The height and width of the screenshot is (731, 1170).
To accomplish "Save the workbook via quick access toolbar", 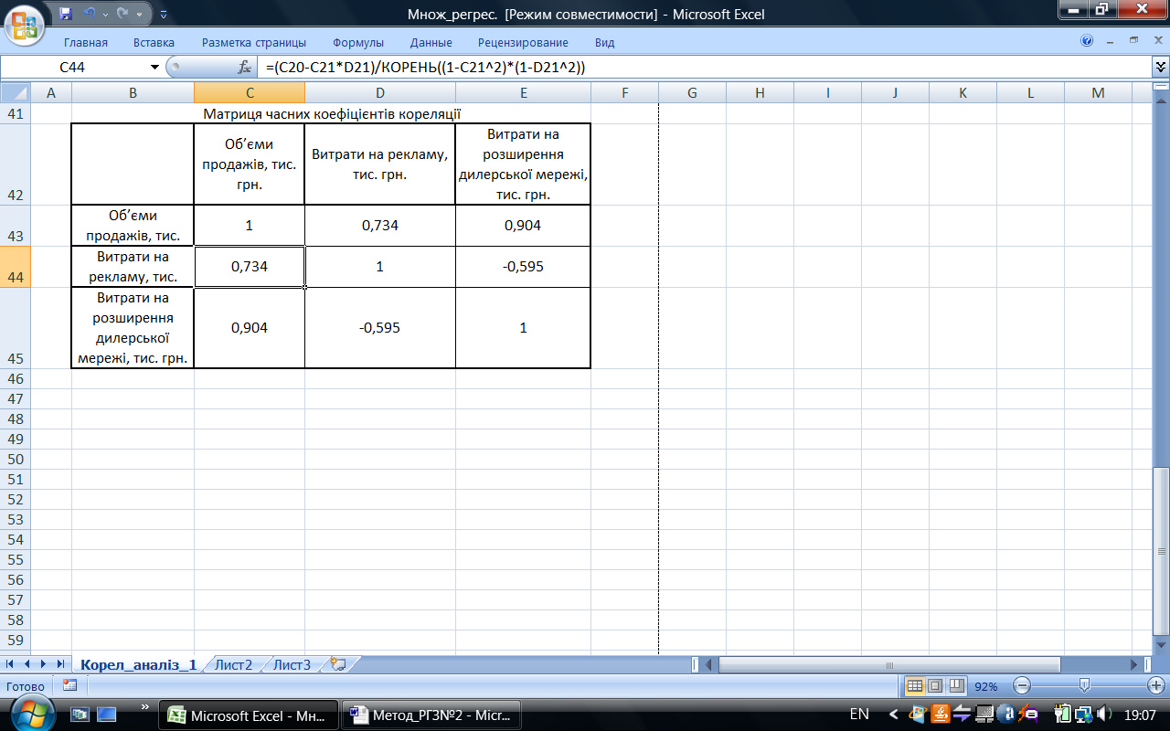I will coord(65,14).
